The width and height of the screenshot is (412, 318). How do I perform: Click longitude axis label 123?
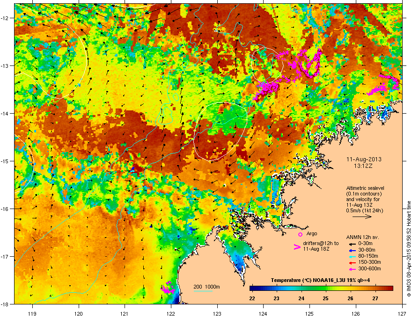217,313
